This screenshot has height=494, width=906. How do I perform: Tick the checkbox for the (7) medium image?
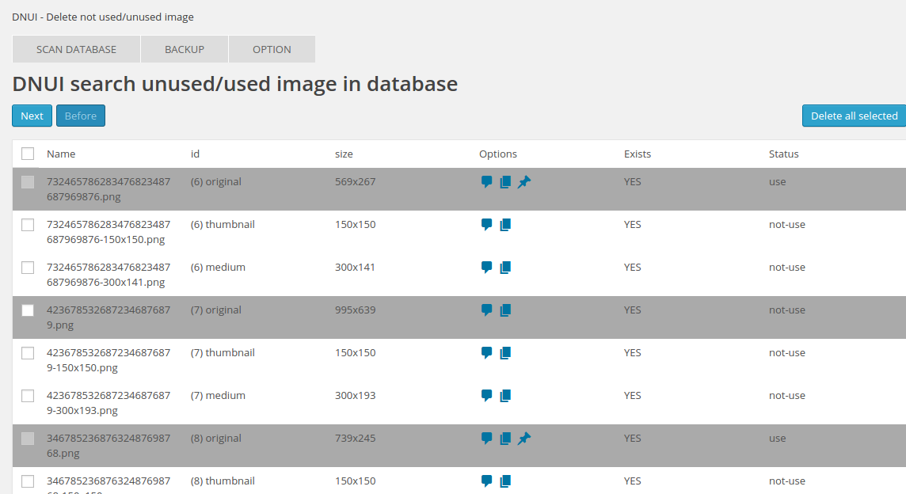coord(28,396)
